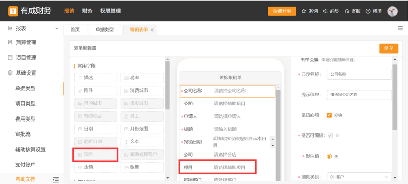Click the 有成财务 logo icon
The image size is (408, 184).
(13, 11)
